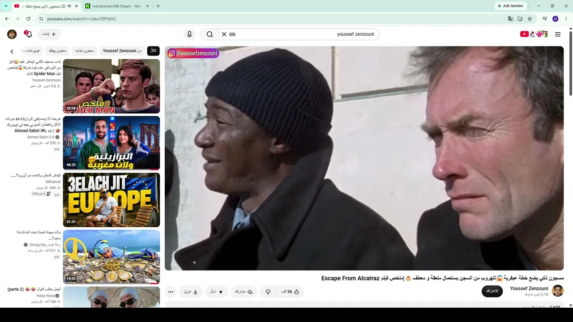Open the Hada Howa (parte 2) video thumbnail

(x=111, y=297)
